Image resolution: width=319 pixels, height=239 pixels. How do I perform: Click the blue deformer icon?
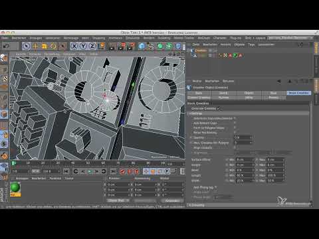click(178, 46)
